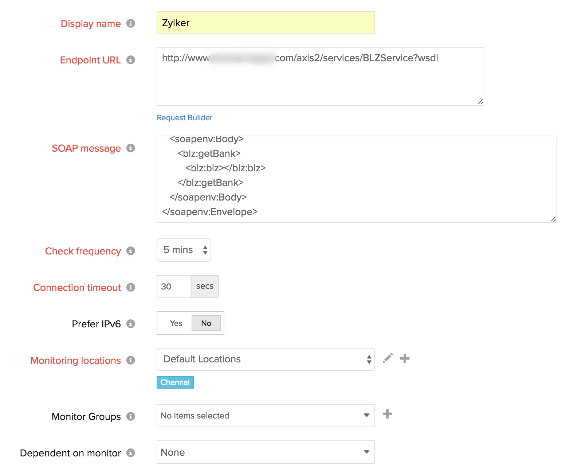
Task: Click into the Display name field
Action: 266,23
